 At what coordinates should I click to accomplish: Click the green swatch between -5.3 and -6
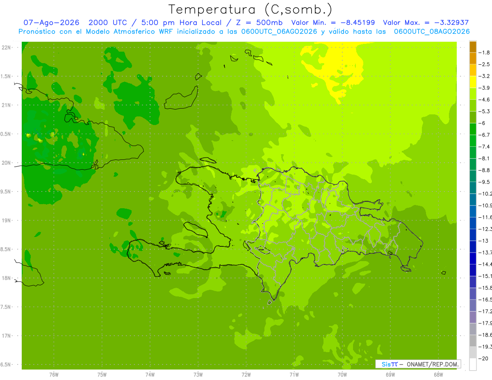pyautogui.click(x=473, y=117)
